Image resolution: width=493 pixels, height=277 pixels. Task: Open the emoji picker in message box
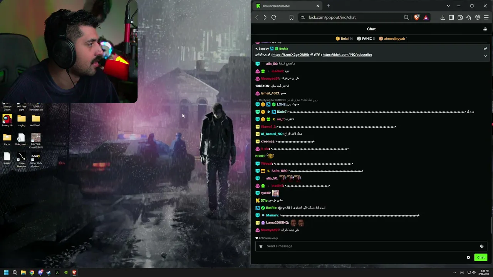[x=481, y=246]
